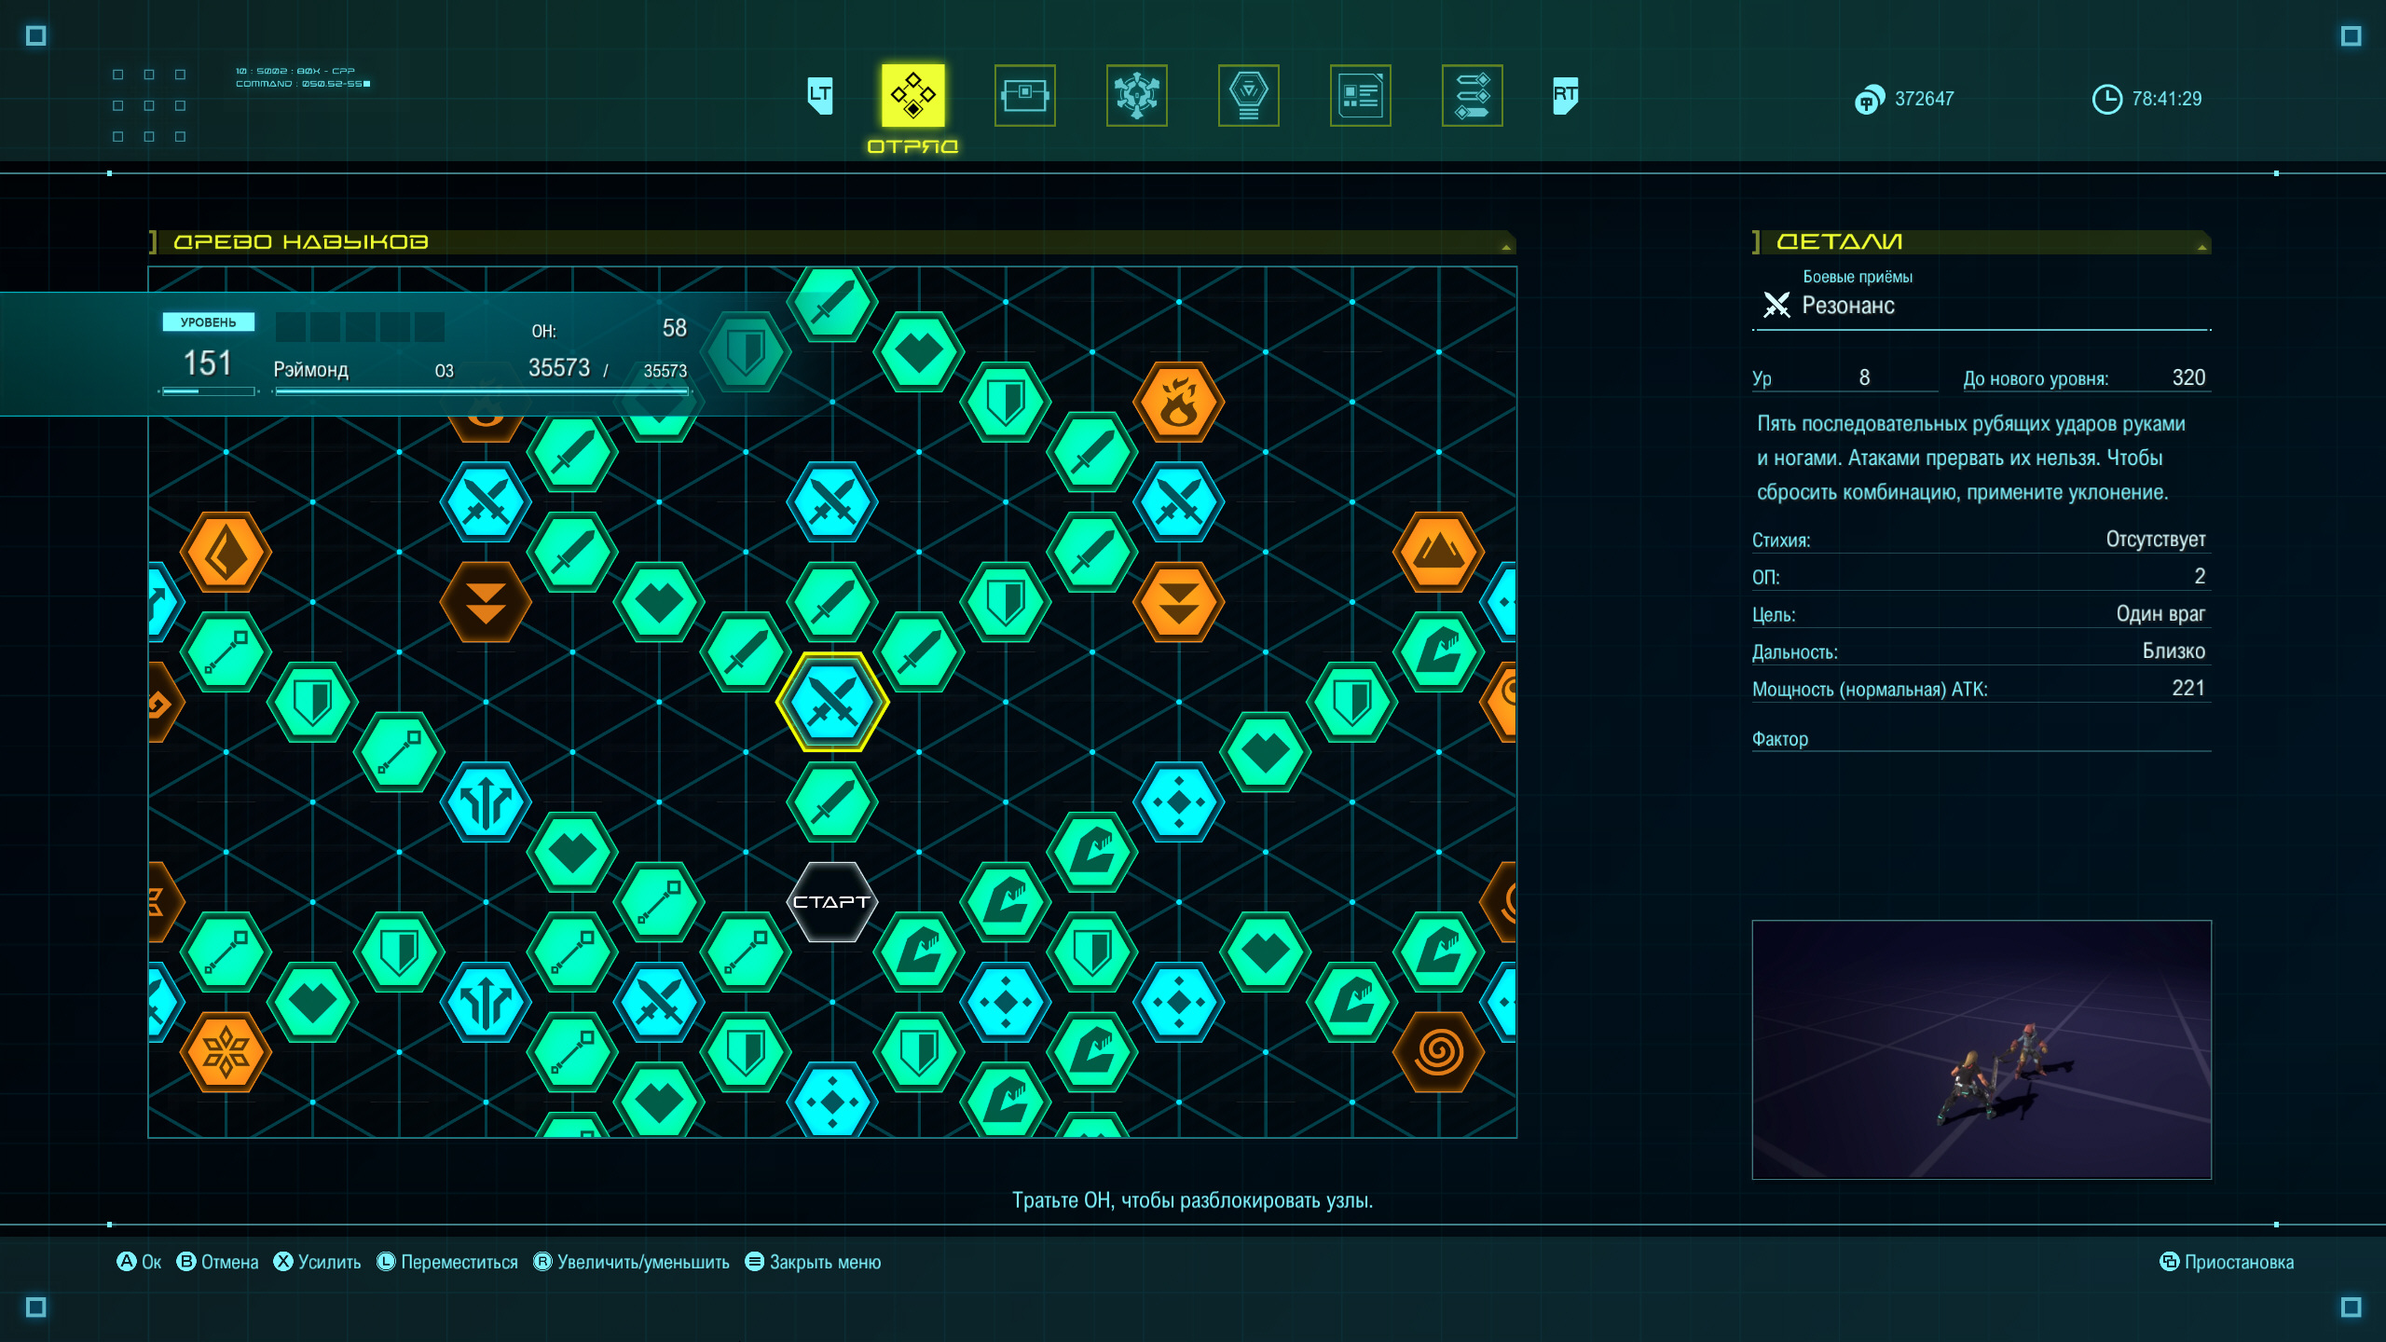The height and width of the screenshot is (1342, 2386).
Task: Select the orange spiral skill node
Action: [x=1438, y=1052]
